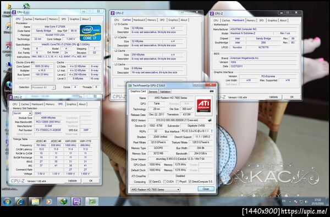Click OK in CPU-Z SPD window

(91, 181)
